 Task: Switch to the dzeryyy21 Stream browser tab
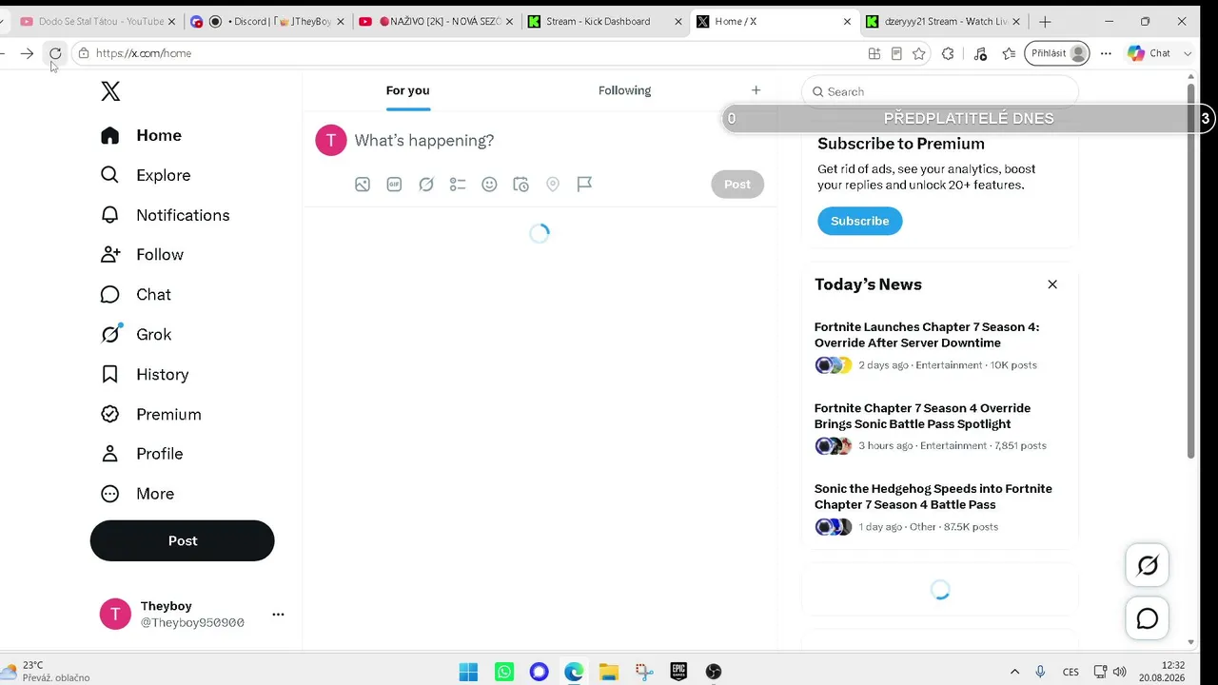click(x=942, y=21)
